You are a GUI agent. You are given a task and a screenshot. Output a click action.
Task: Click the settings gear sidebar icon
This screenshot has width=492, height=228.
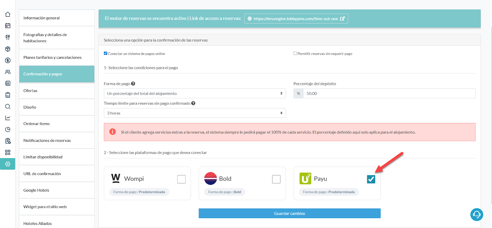coord(8,164)
